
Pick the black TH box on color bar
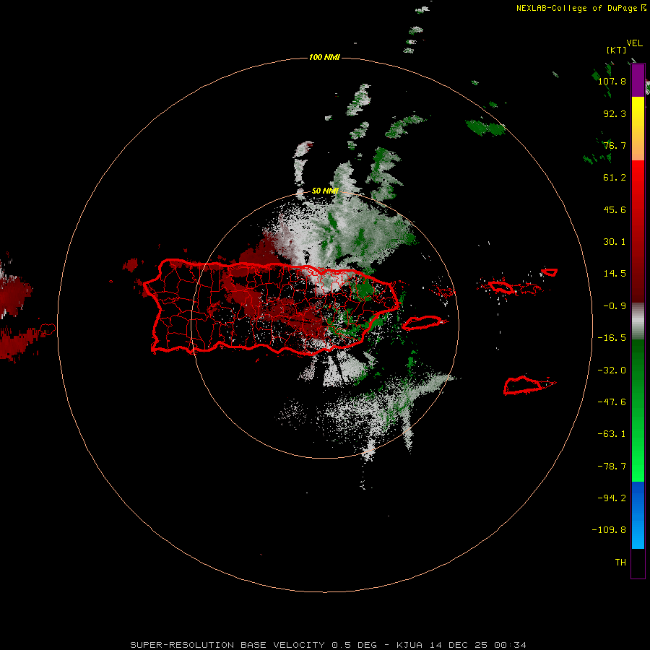[x=638, y=563]
